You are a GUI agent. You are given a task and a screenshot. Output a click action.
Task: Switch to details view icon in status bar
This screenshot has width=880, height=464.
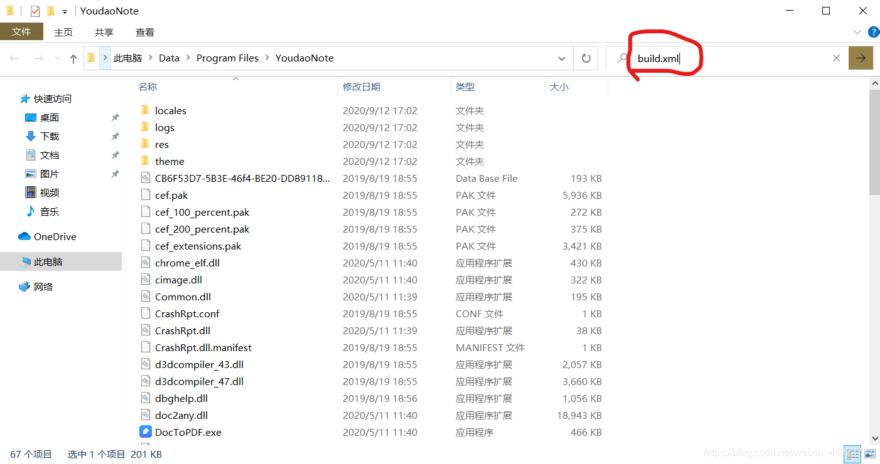pyautogui.click(x=852, y=453)
